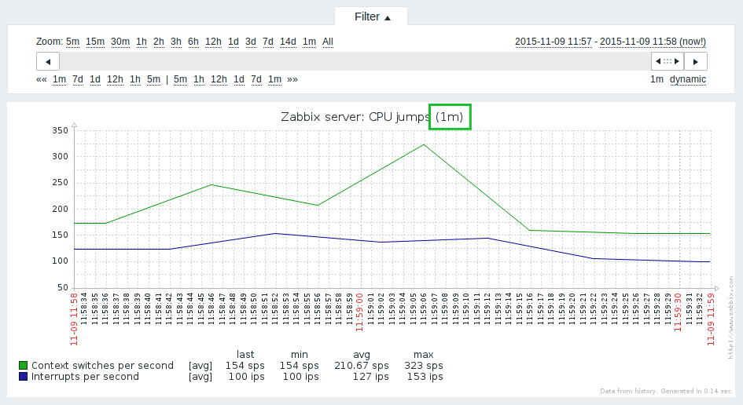Set Zoom to 5m
This screenshot has height=405, width=743.
(x=72, y=42)
